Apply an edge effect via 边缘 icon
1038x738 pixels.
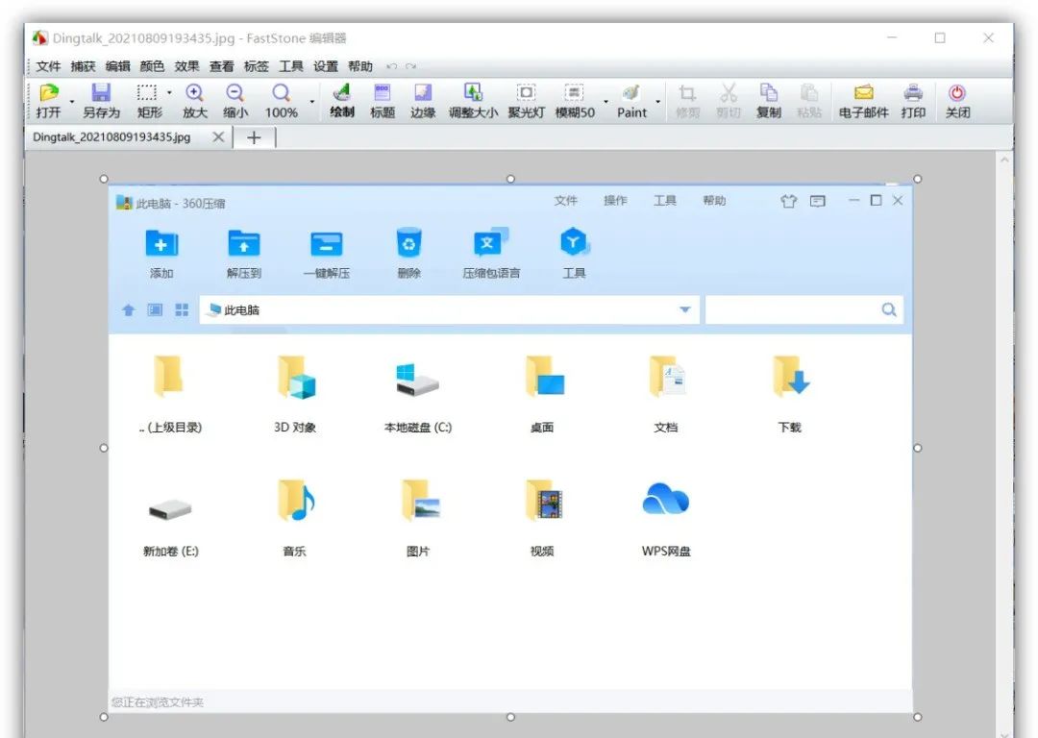tap(424, 101)
